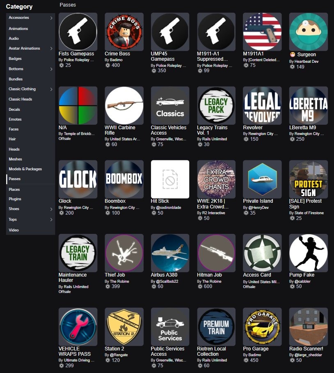Open creator link Badimo under Crime Boss

pyautogui.click(x=116, y=60)
